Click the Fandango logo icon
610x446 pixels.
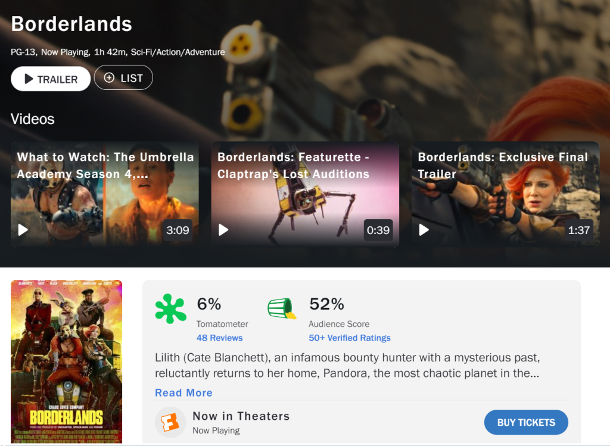tap(170, 422)
